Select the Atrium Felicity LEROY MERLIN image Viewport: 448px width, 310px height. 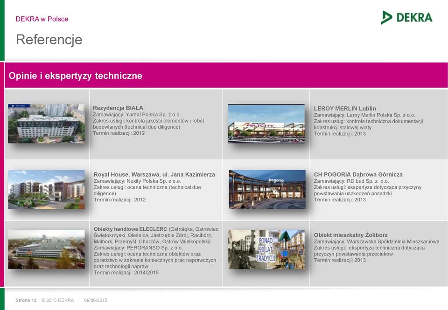coord(266,124)
